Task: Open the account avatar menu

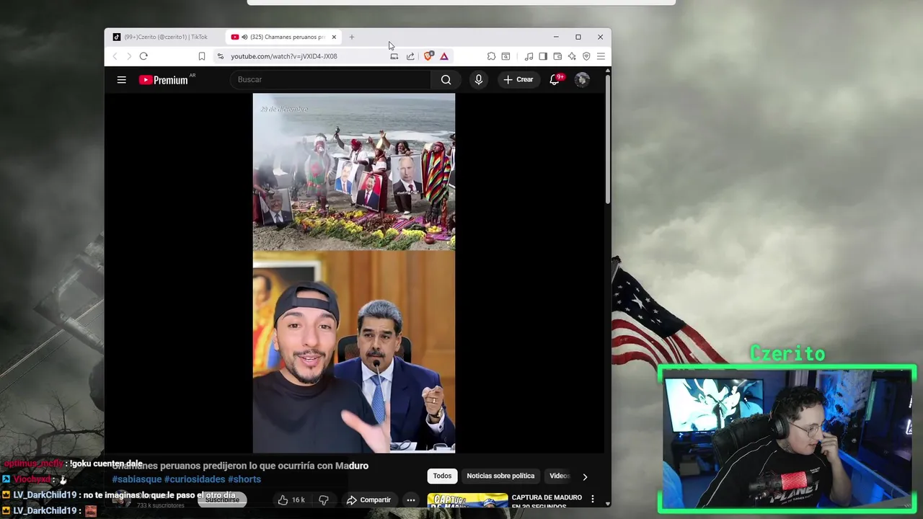Action: point(581,80)
